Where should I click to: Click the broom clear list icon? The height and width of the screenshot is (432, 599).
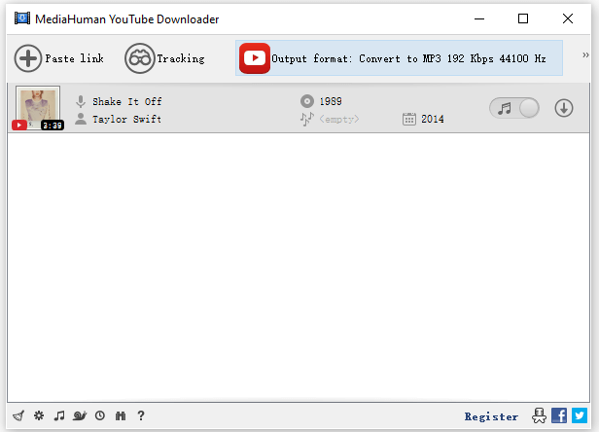(18, 415)
